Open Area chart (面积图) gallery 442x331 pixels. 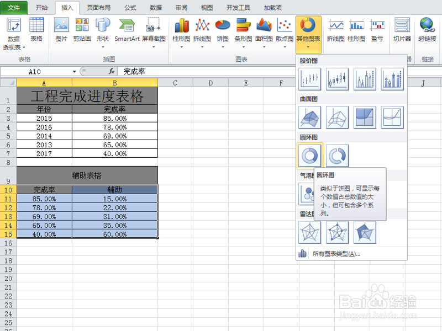tap(264, 33)
